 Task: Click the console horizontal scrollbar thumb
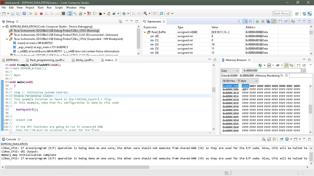[x=77, y=167]
